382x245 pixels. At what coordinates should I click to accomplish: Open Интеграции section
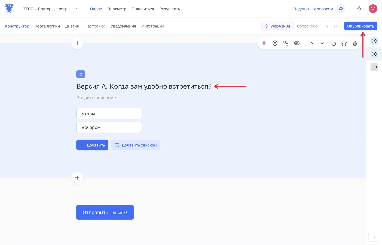pos(153,26)
